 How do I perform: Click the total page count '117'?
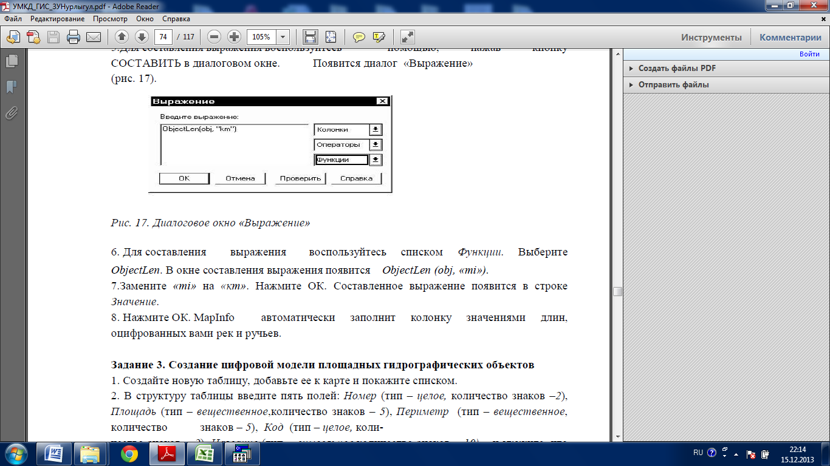click(x=188, y=36)
